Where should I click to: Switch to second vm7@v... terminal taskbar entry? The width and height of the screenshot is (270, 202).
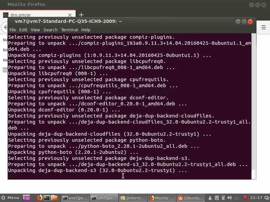coord(104,198)
